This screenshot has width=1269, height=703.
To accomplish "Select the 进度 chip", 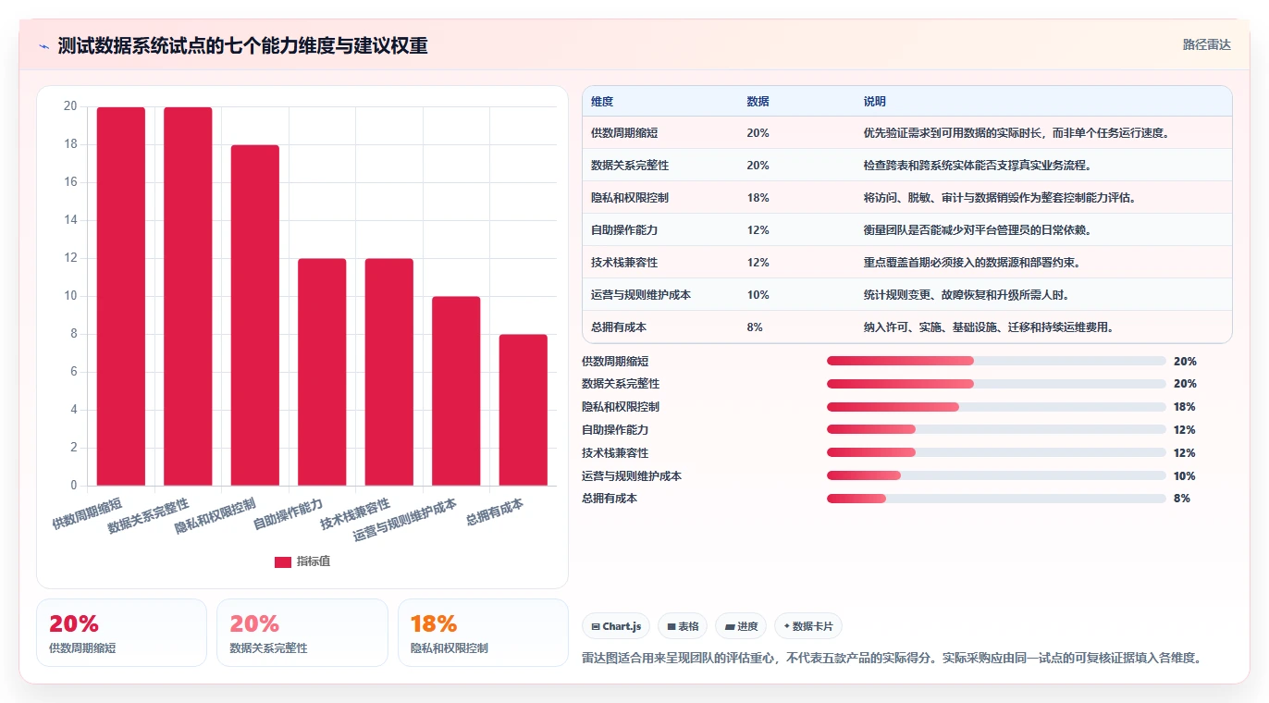I will point(741,626).
